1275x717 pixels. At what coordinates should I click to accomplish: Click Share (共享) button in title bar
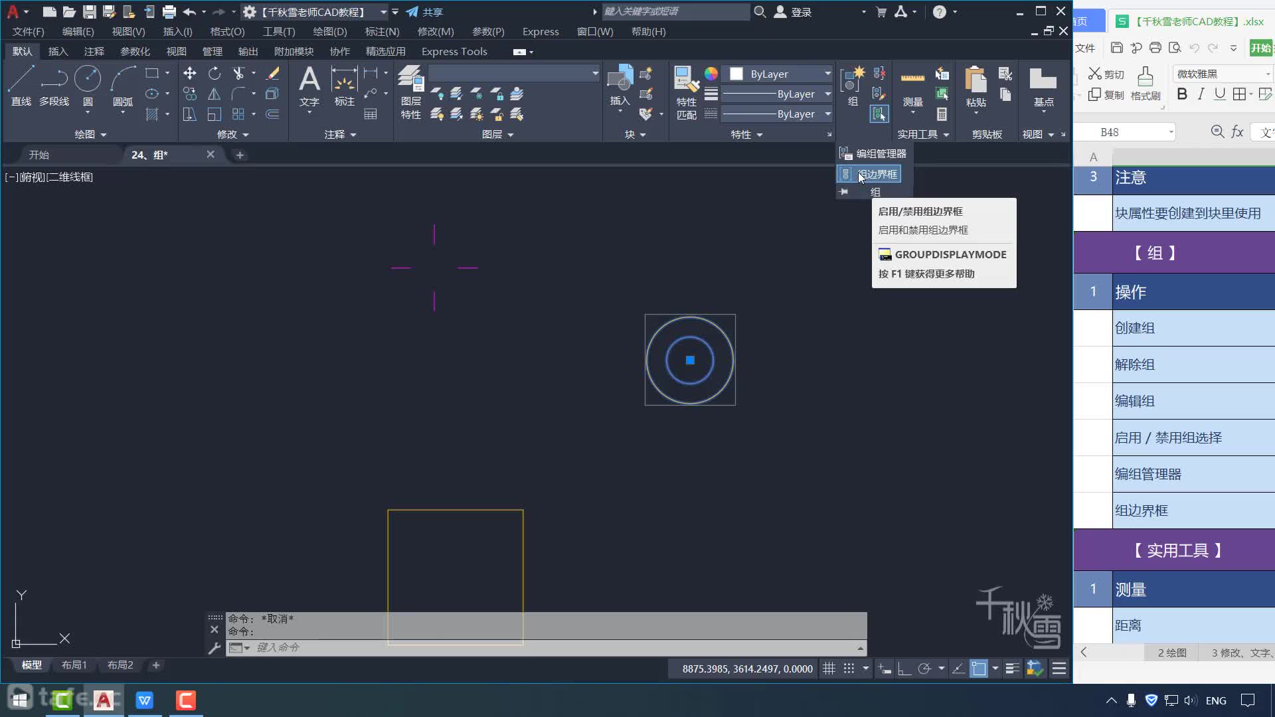tap(425, 12)
